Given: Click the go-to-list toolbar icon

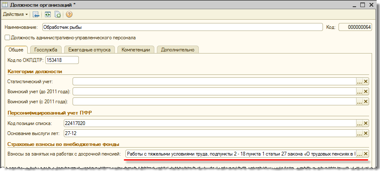Looking at the screenshot, I should (x=36, y=14).
